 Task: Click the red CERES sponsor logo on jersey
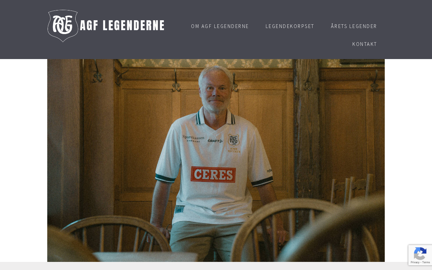213,174
